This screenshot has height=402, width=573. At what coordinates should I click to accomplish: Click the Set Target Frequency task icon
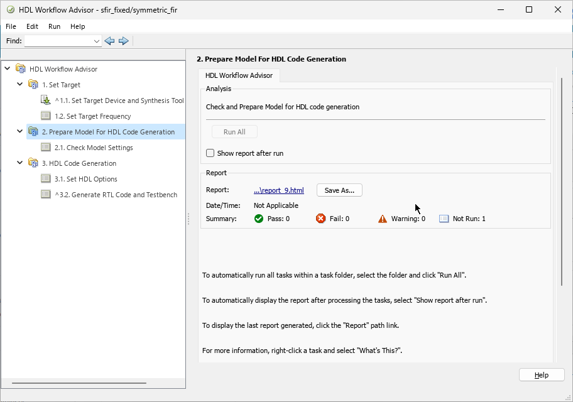pos(46,116)
